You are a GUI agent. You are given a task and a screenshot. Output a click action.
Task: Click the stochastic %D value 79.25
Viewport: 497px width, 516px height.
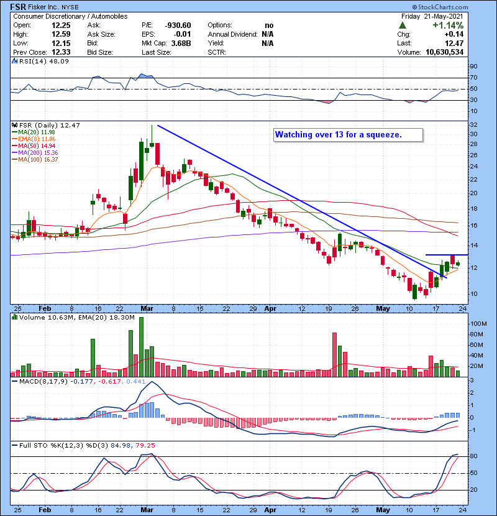[x=145, y=446]
